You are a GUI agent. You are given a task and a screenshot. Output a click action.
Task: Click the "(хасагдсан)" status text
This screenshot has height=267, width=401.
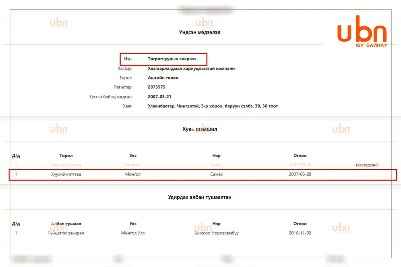click(x=367, y=165)
